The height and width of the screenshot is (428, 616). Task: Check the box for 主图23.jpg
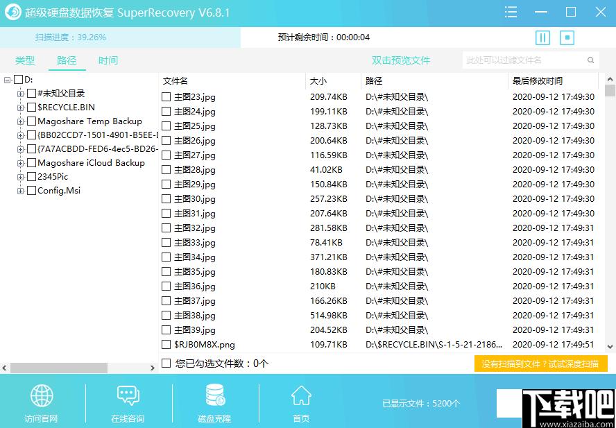pyautogui.click(x=166, y=97)
